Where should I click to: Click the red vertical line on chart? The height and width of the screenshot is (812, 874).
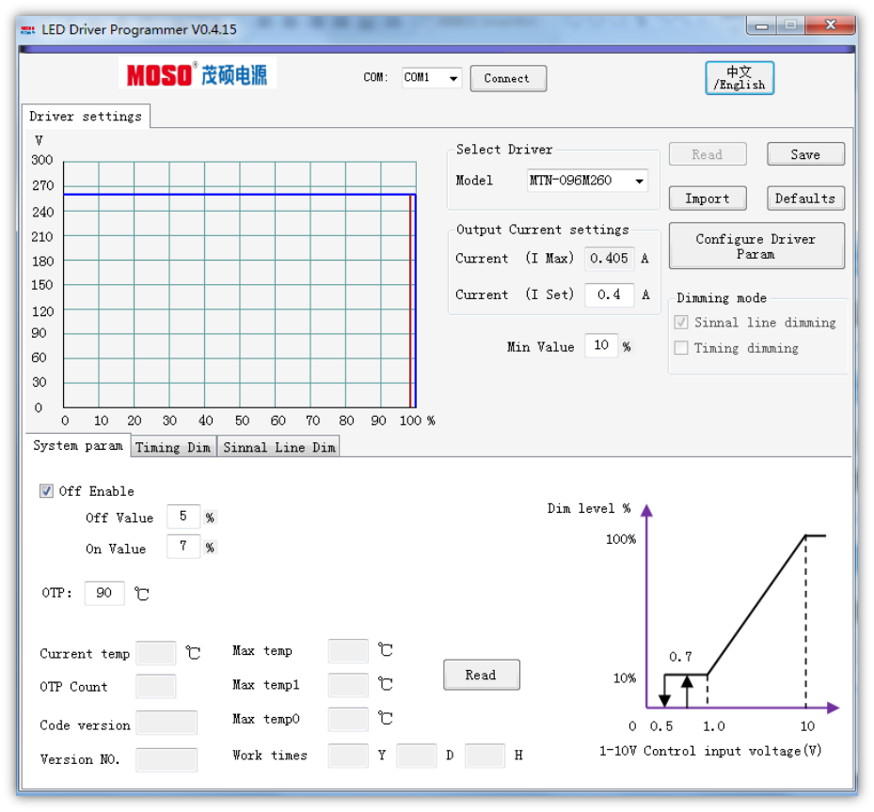click(x=411, y=301)
